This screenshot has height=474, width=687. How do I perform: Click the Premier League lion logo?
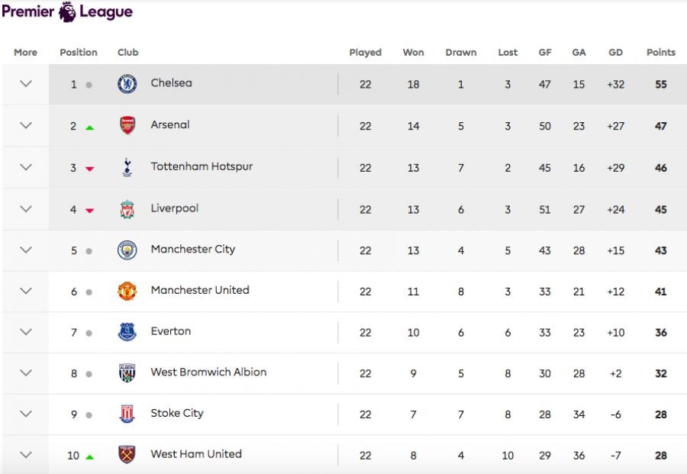[68, 11]
